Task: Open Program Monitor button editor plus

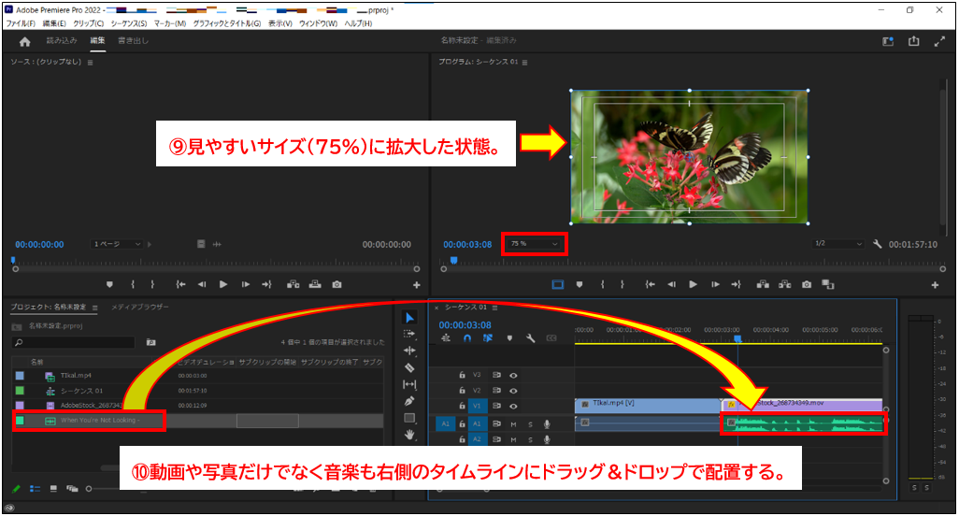Action: pyautogui.click(x=935, y=285)
